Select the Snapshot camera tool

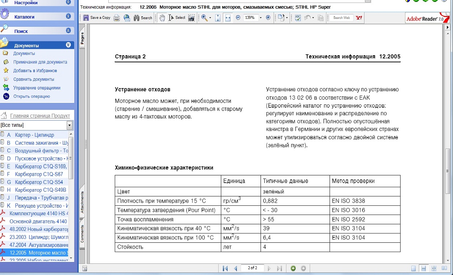(x=191, y=17)
